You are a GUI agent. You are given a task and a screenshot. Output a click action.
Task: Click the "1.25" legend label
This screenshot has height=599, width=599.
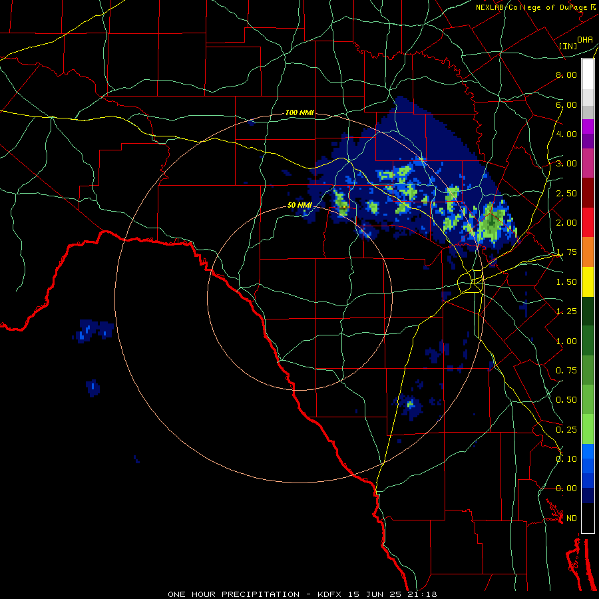tap(566, 311)
